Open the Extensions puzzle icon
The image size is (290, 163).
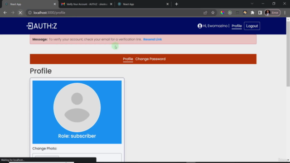tap(252, 13)
